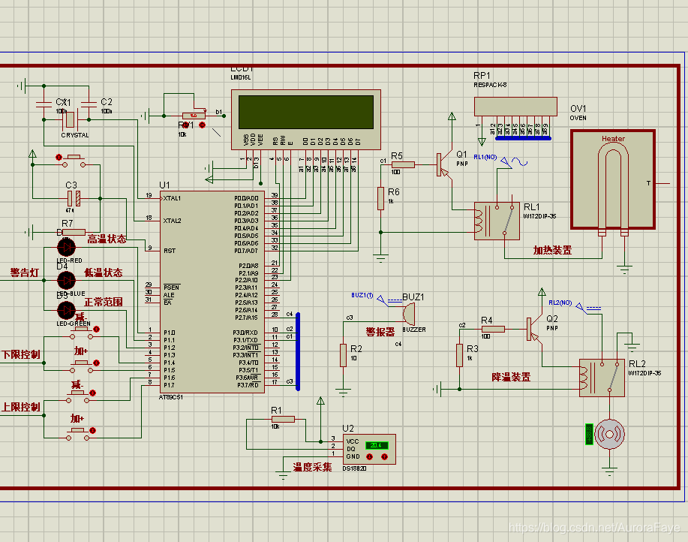688x542 pixels.
Task: Select the OV1 oven Heater component
Action: 613,179
